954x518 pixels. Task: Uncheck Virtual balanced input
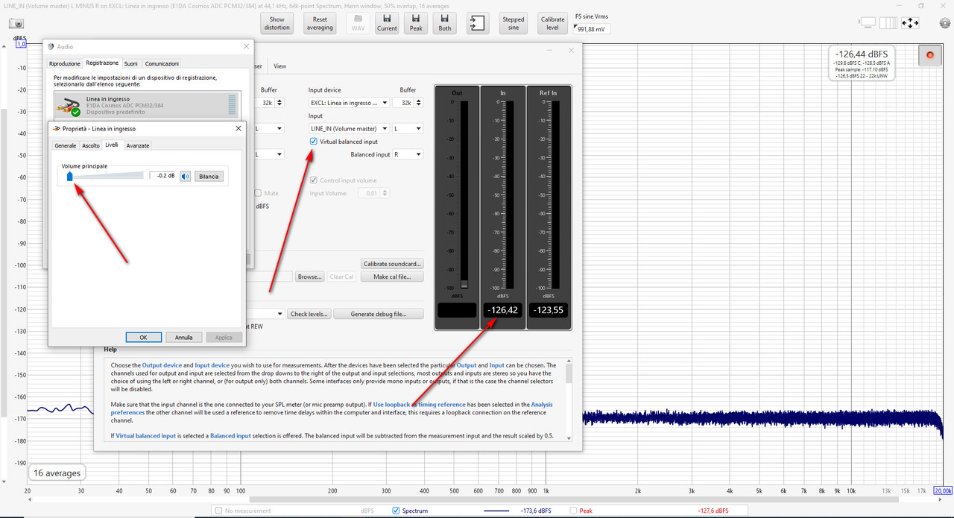314,142
